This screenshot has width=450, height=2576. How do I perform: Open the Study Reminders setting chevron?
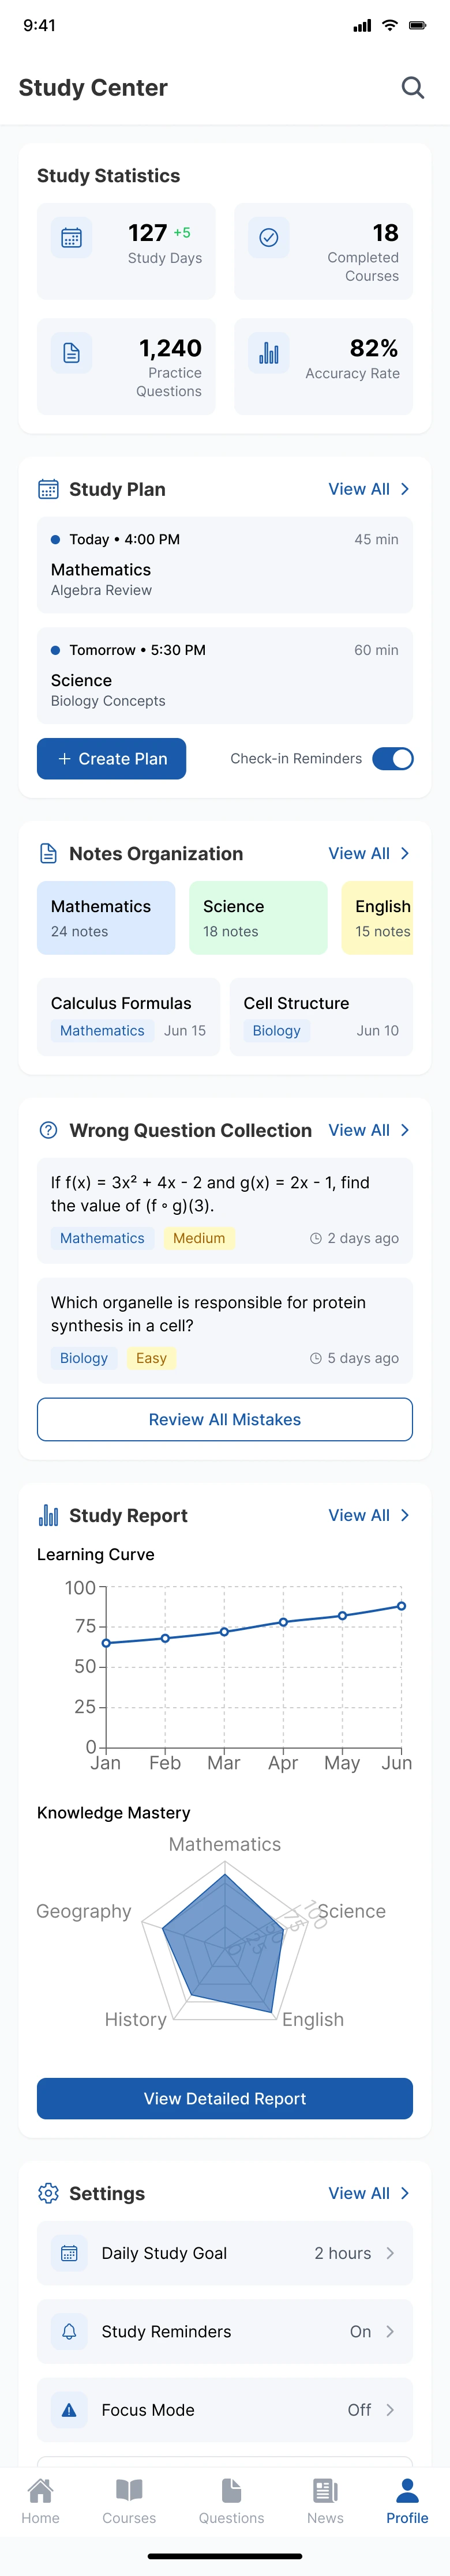(x=390, y=2331)
